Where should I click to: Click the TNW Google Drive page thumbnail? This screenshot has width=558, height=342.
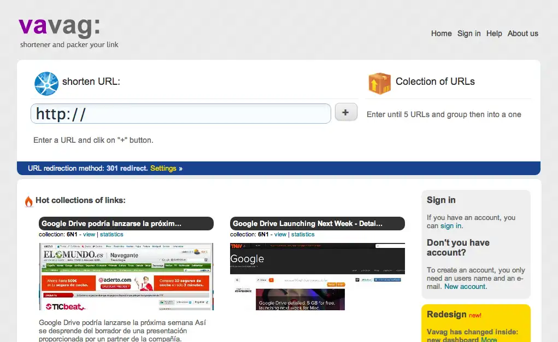tap(318, 276)
